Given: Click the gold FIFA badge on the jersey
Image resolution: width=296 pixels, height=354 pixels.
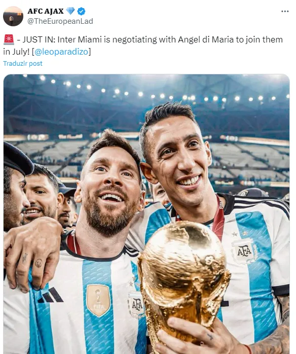Looking at the screenshot, I should (x=98, y=300).
